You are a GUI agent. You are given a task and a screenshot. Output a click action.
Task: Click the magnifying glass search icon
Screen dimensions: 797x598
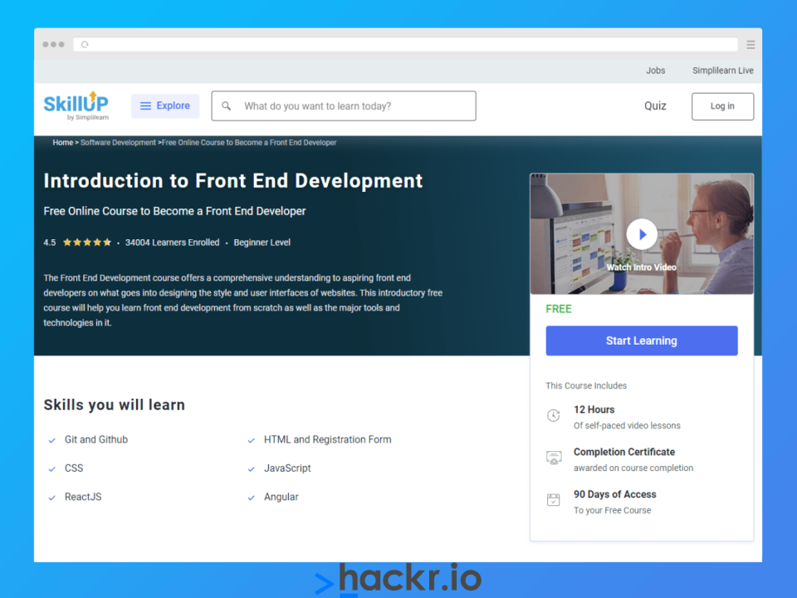pos(227,106)
